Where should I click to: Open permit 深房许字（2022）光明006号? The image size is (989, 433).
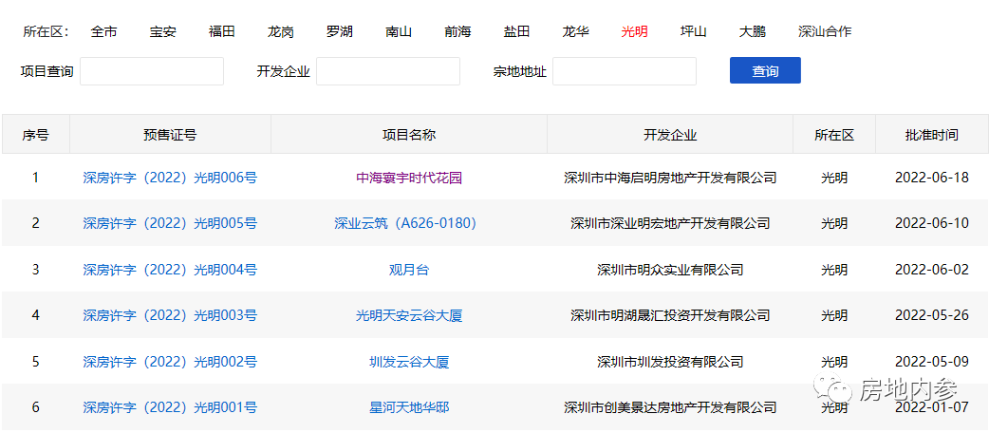(x=170, y=178)
